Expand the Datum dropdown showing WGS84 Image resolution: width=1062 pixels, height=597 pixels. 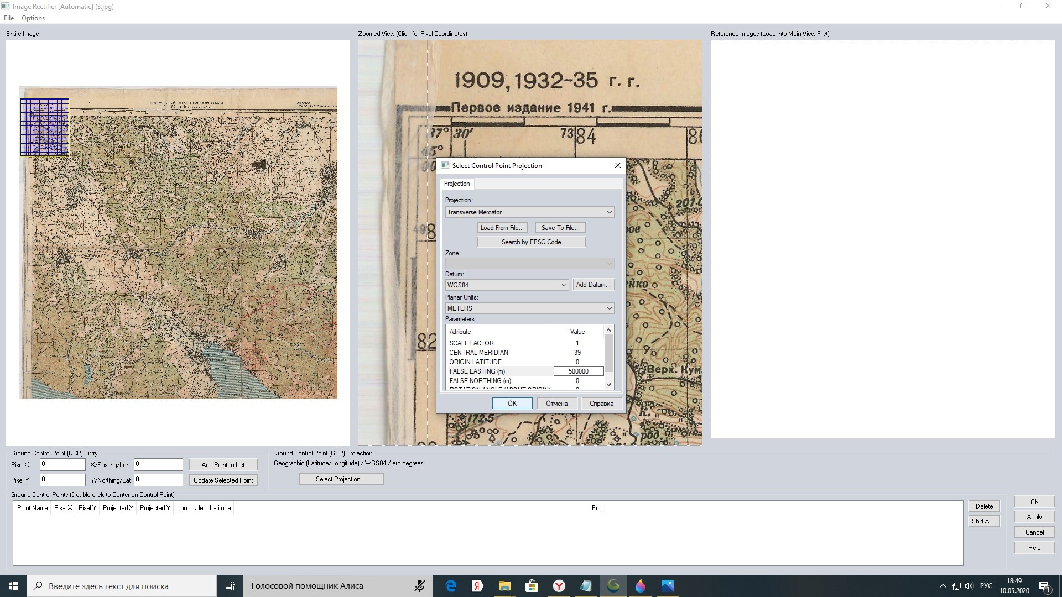(507, 285)
